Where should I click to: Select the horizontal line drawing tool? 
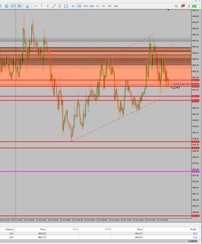36,6
